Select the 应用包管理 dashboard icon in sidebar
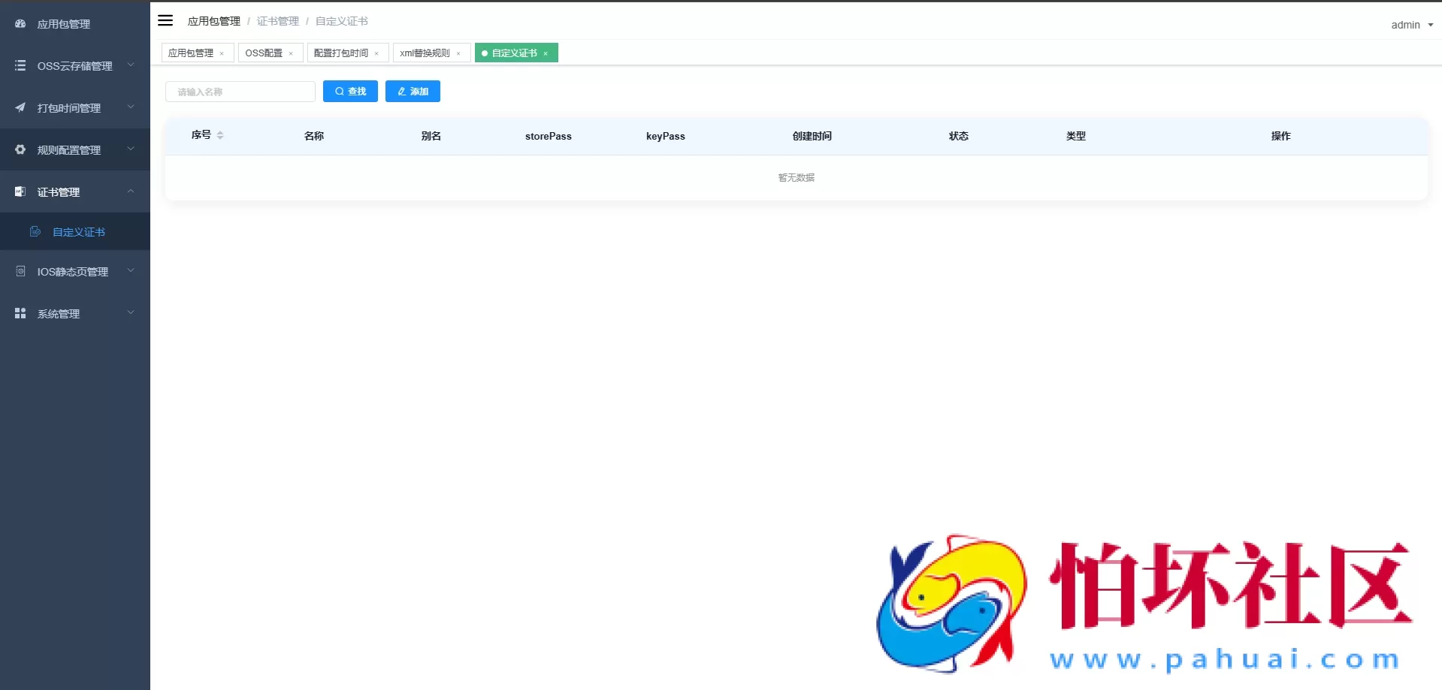The height and width of the screenshot is (690, 1442). (x=20, y=24)
